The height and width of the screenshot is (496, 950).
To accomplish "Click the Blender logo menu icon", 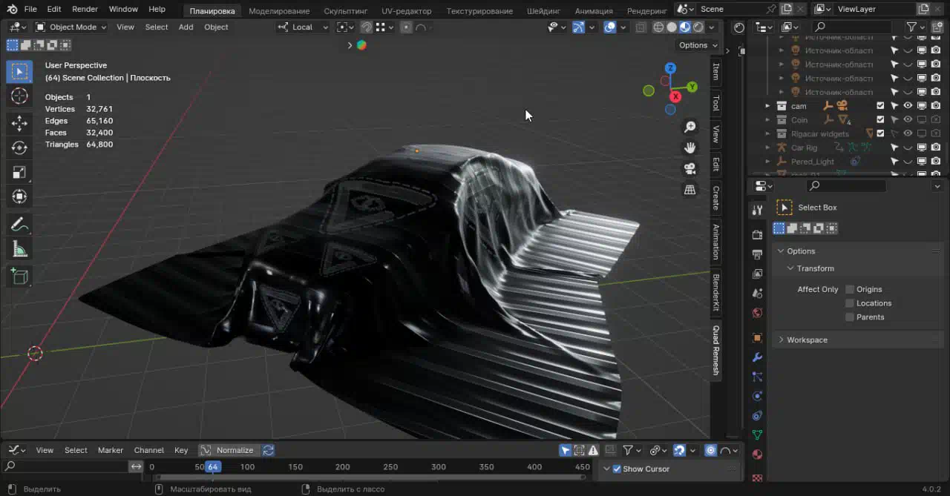I will coord(12,9).
